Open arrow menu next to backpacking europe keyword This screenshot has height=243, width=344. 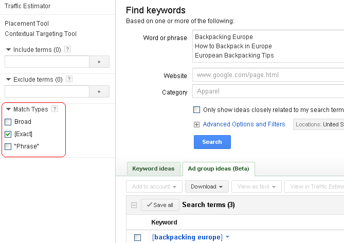click(227, 237)
